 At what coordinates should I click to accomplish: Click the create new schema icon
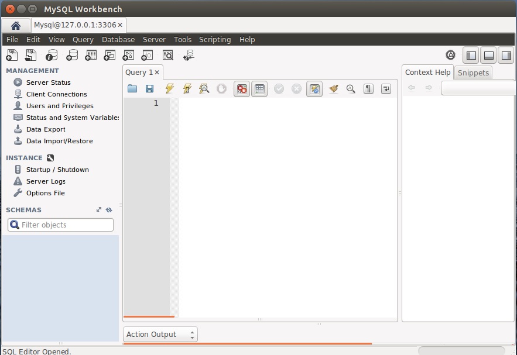pyautogui.click(x=72, y=55)
